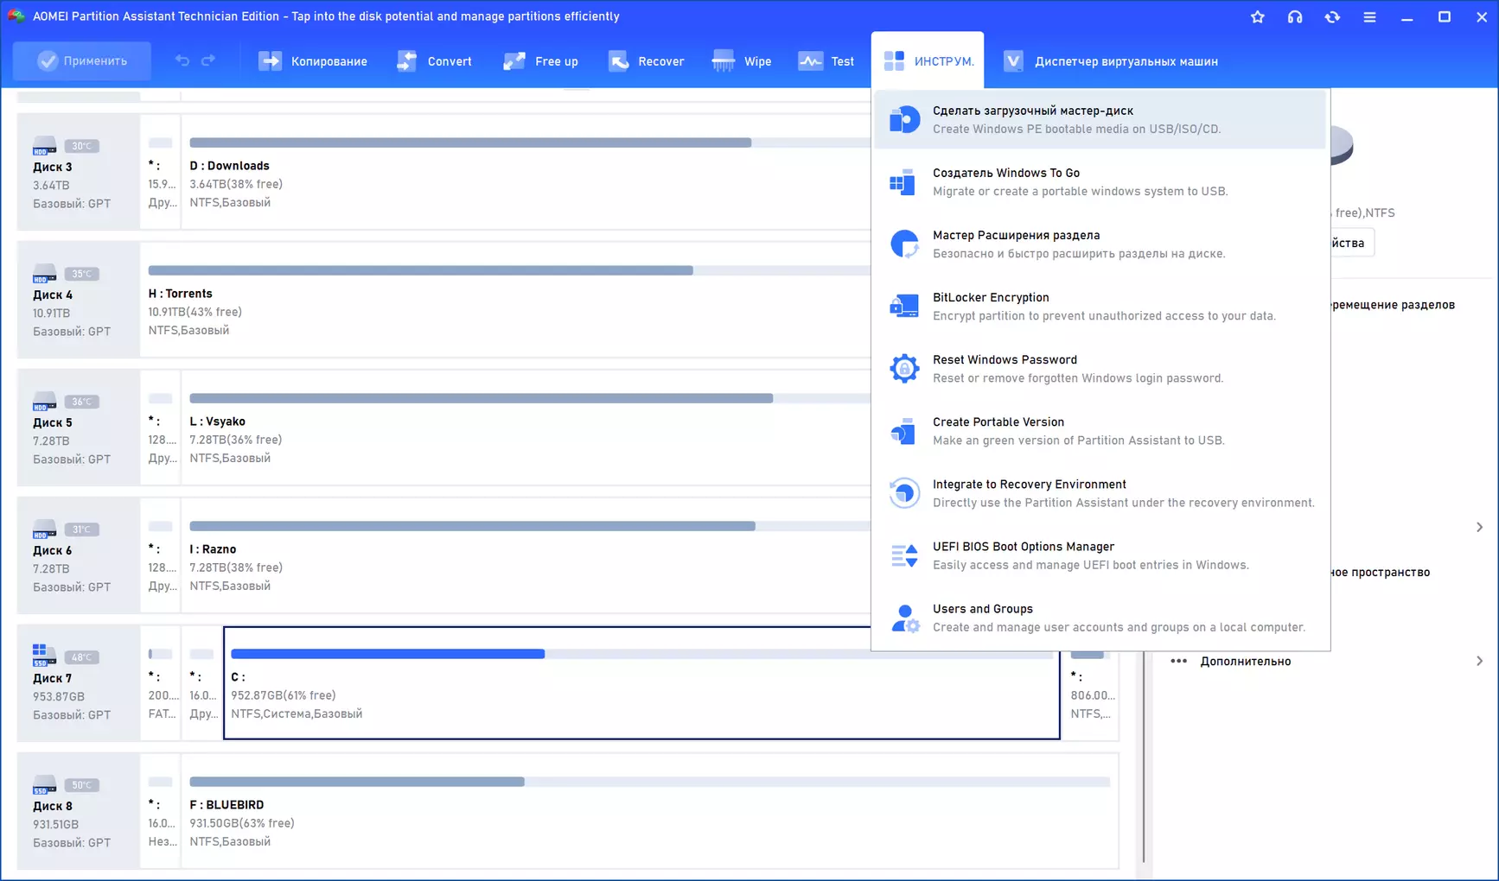
Task: Select partition D : Downloads
Action: coord(526,171)
